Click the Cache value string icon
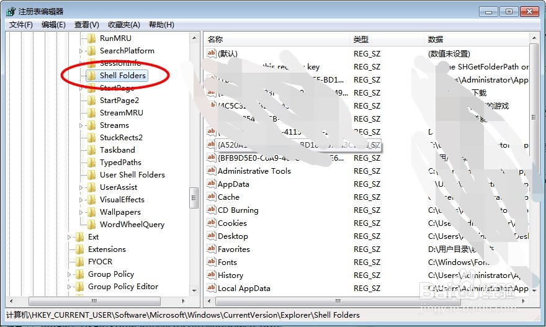This screenshot has height=327, width=546. [x=212, y=197]
